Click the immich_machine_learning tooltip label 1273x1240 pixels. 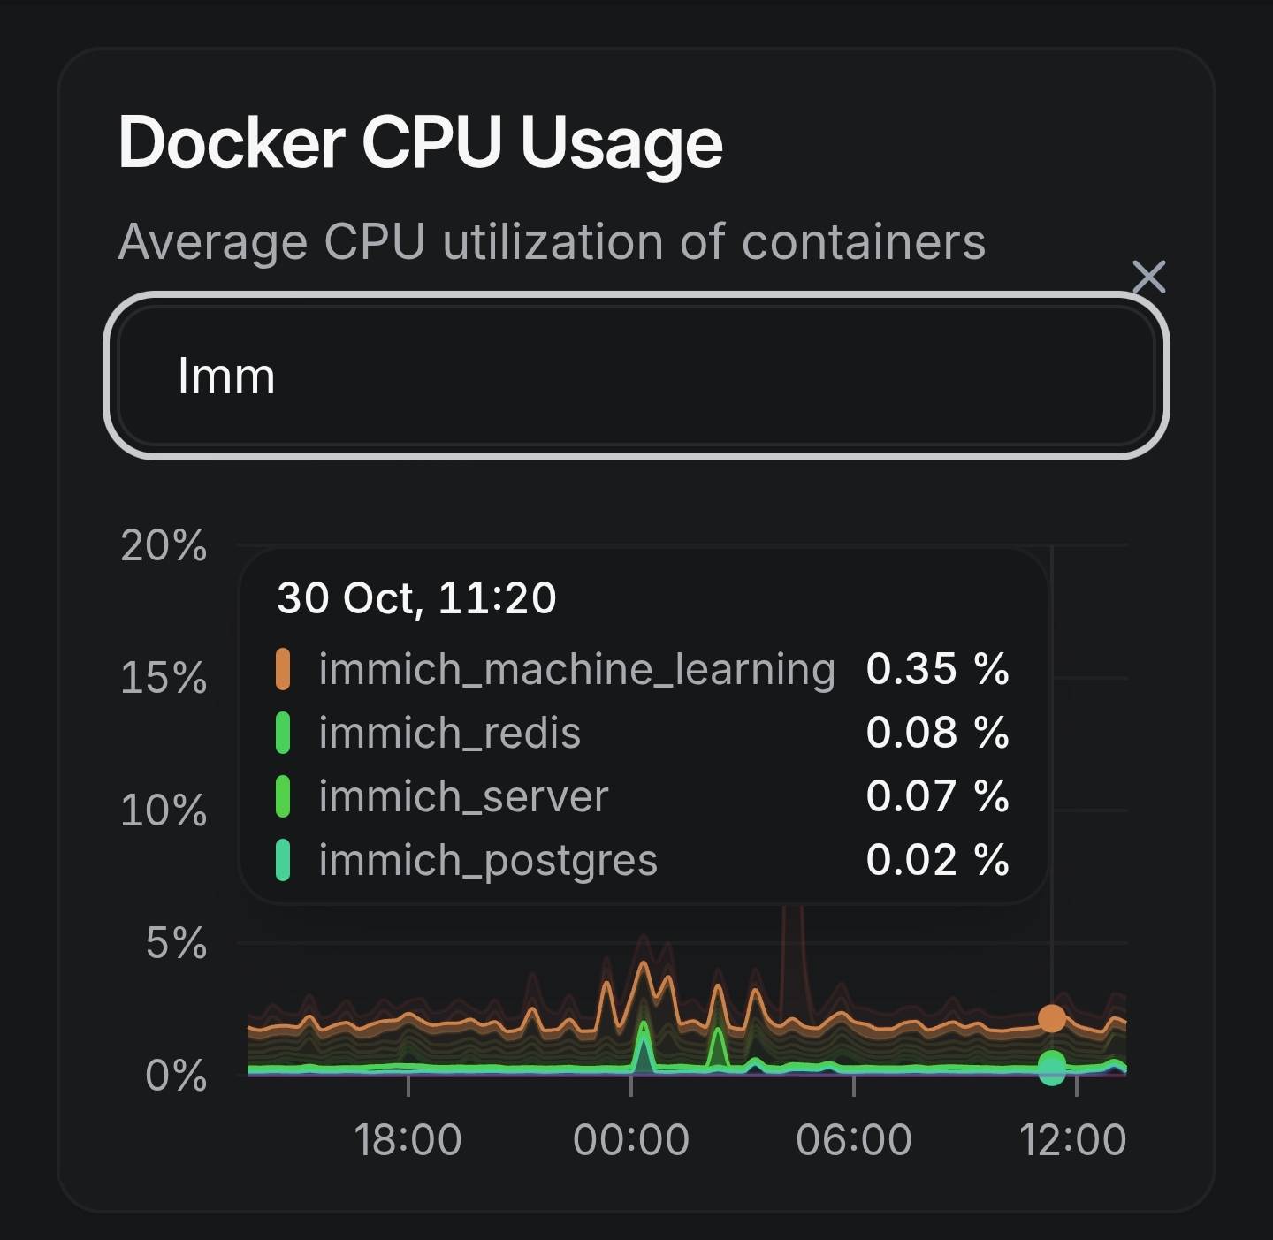(x=576, y=669)
